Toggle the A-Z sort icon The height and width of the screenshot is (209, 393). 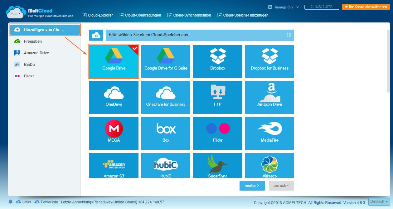[x=289, y=35]
